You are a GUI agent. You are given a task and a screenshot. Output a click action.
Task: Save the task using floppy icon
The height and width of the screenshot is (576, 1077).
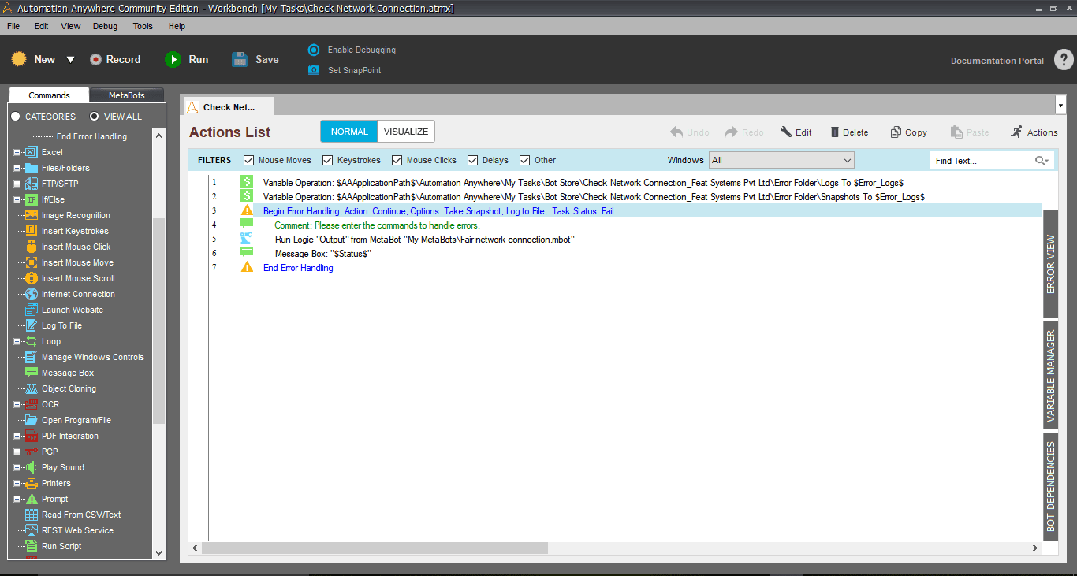(x=240, y=59)
